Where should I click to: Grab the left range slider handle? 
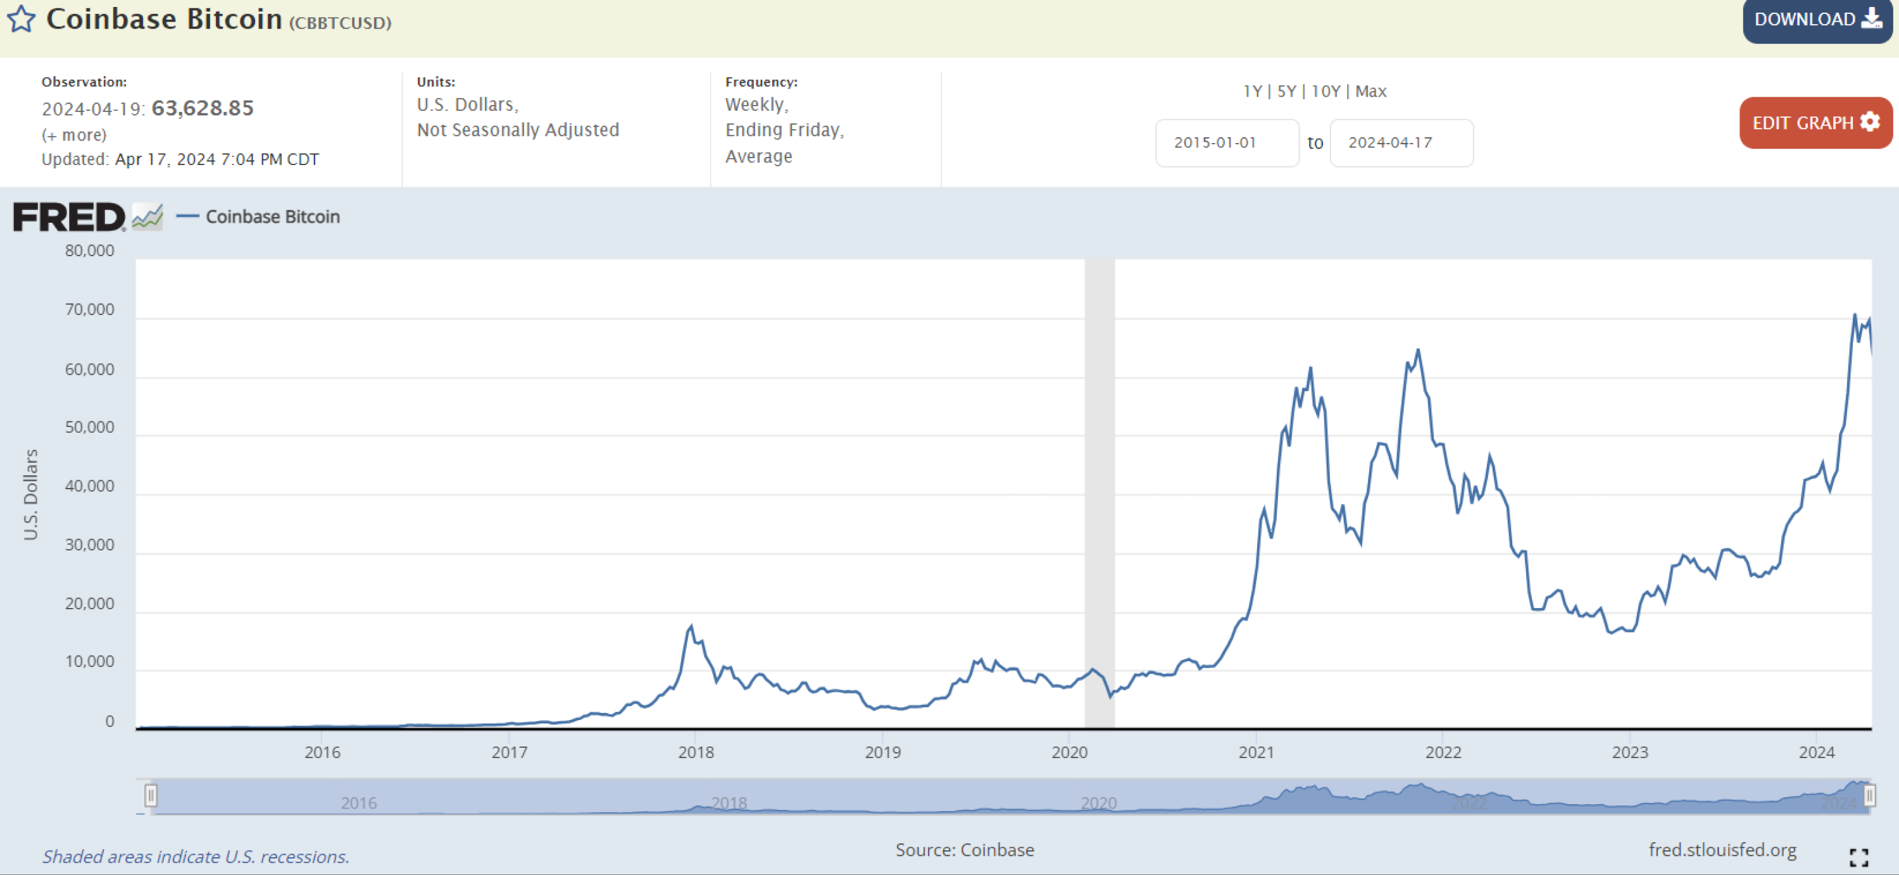(x=151, y=795)
